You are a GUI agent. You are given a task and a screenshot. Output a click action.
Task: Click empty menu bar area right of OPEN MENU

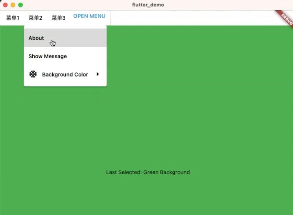(189, 18)
